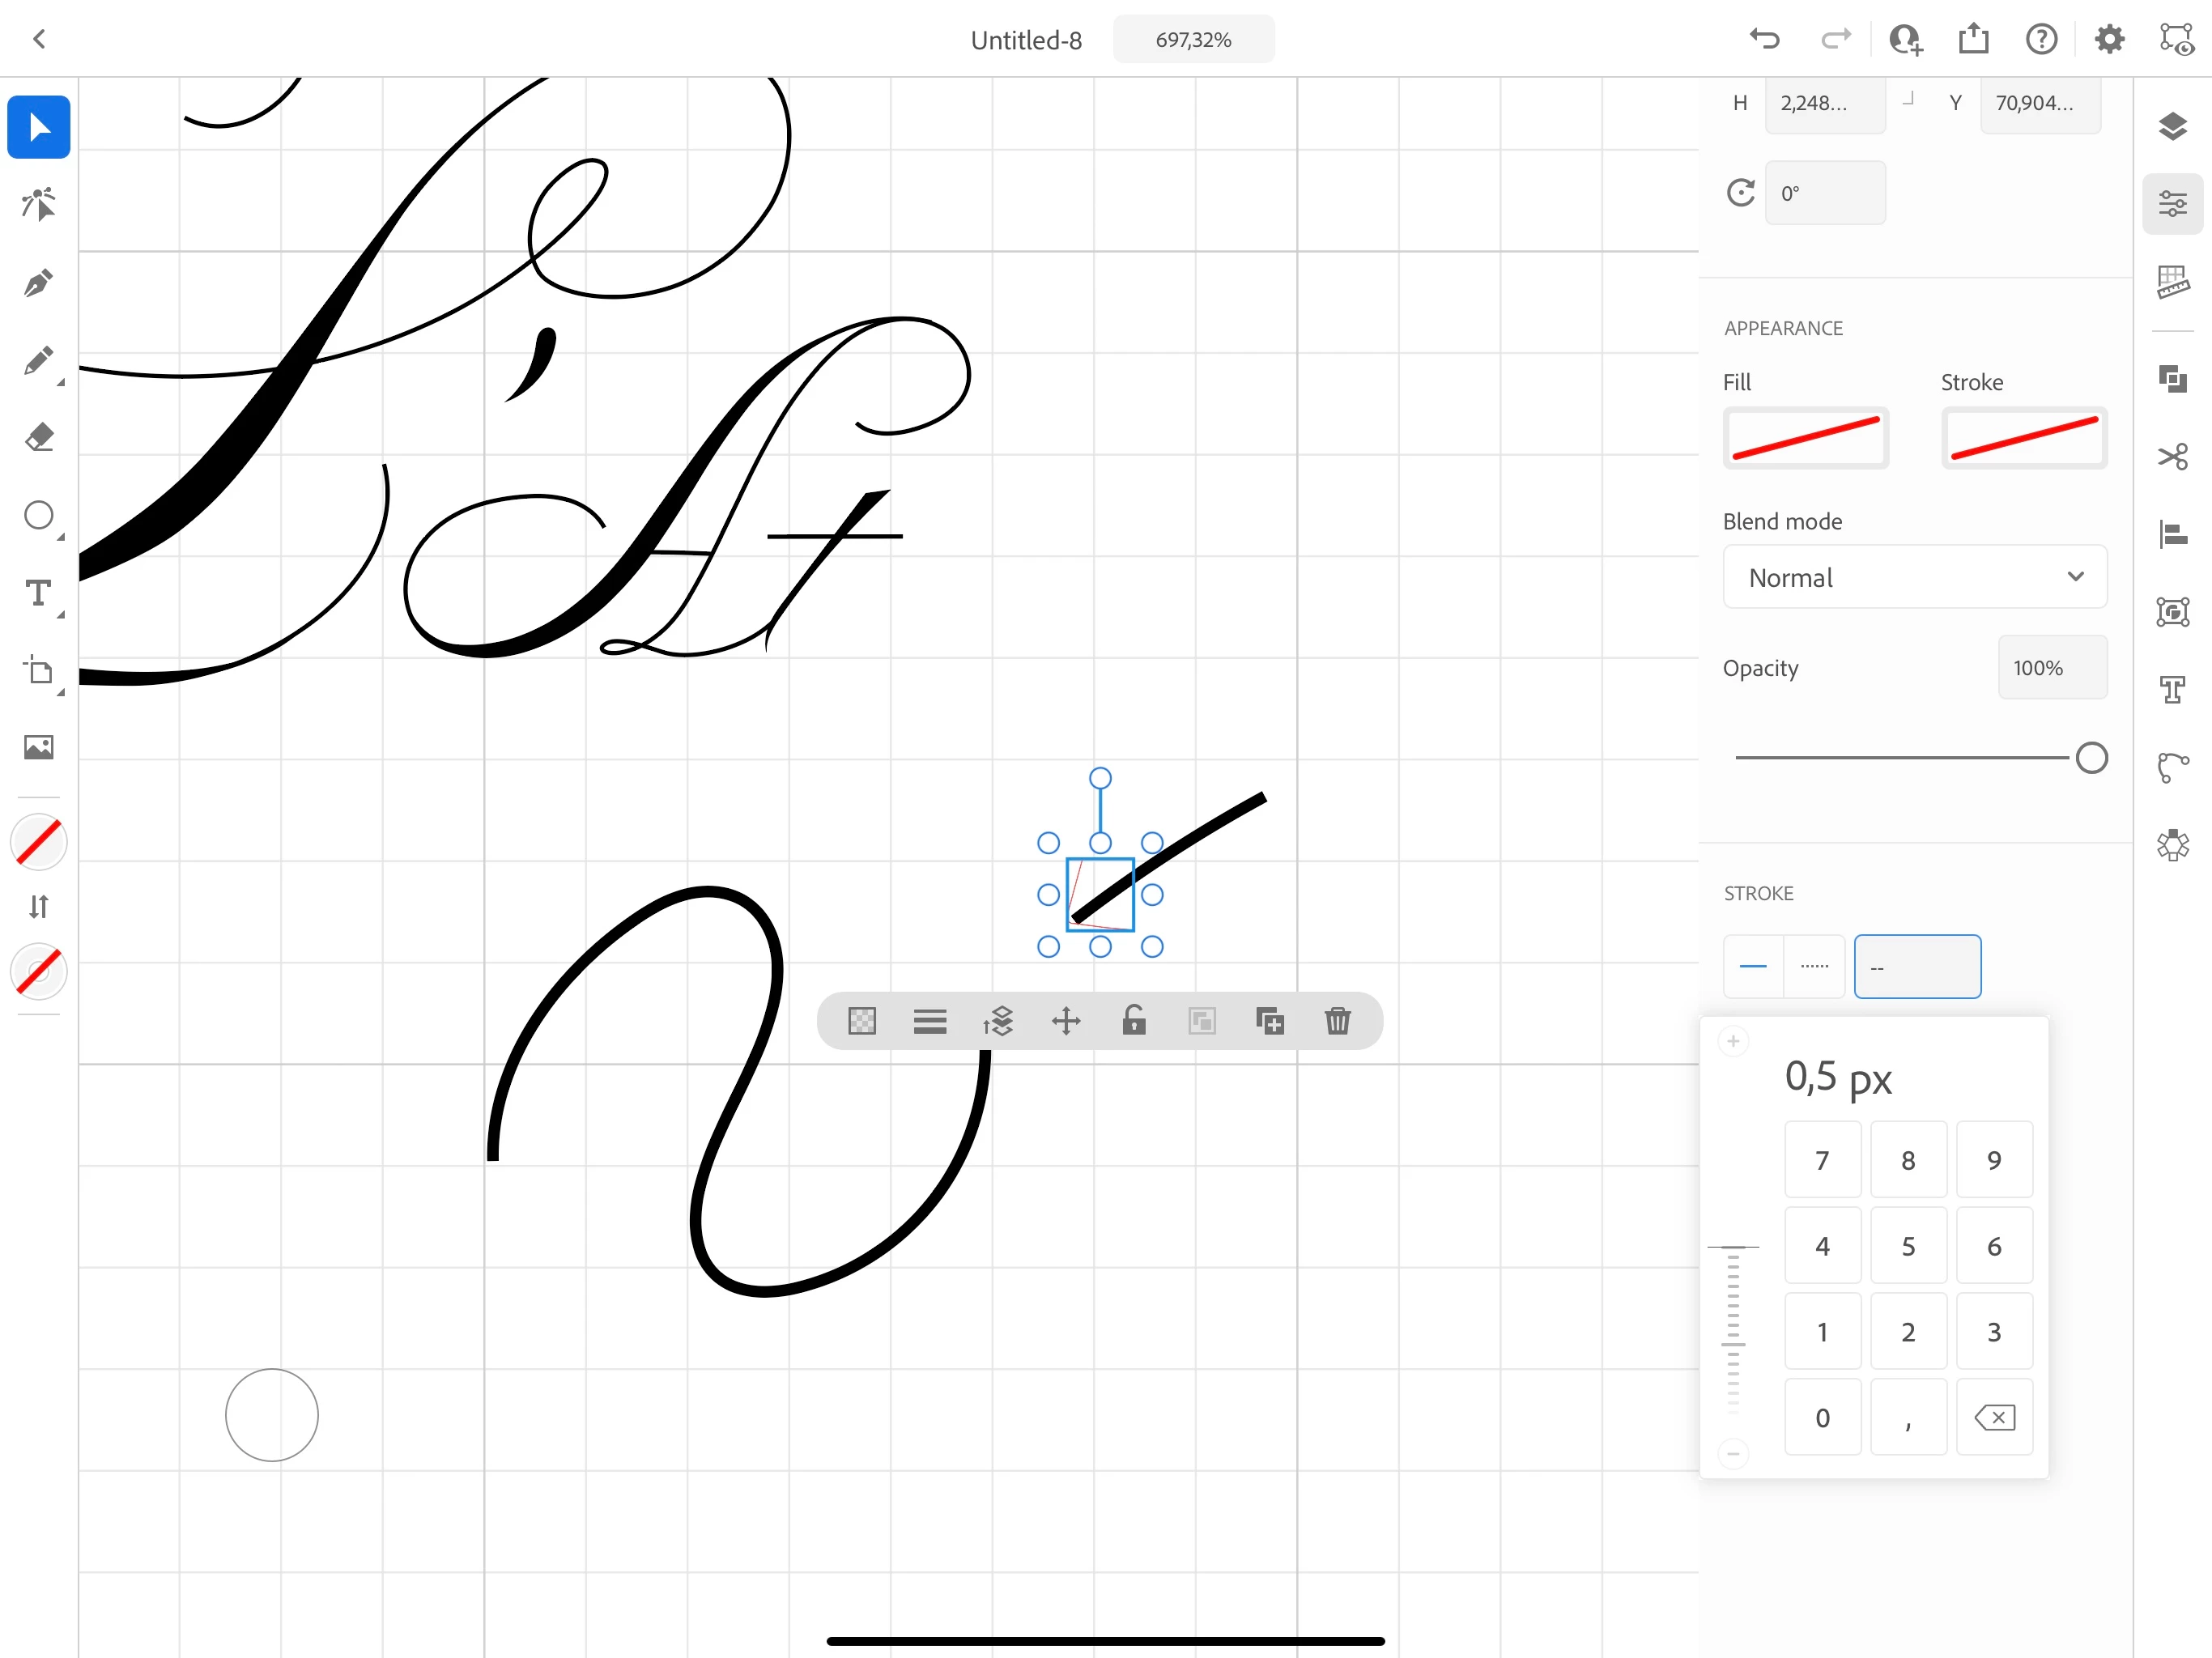Choose the dotted stroke style
Image resolution: width=2212 pixels, height=1658 pixels.
[x=1814, y=966]
